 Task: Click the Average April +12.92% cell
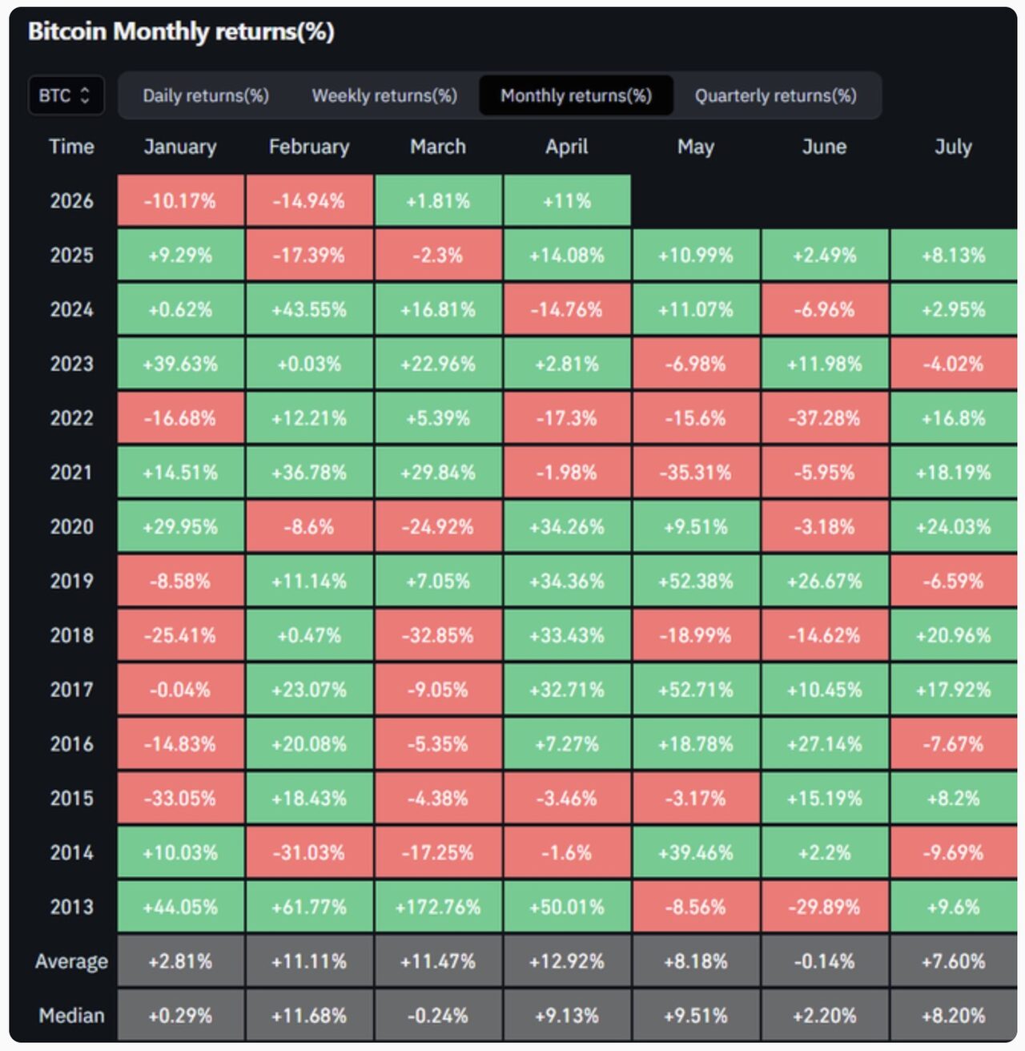pyautogui.click(x=566, y=960)
